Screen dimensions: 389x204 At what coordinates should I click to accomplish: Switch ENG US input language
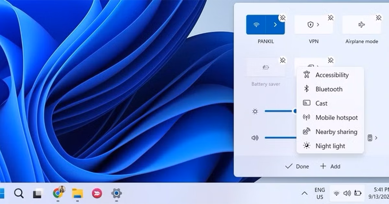[x=320, y=194]
